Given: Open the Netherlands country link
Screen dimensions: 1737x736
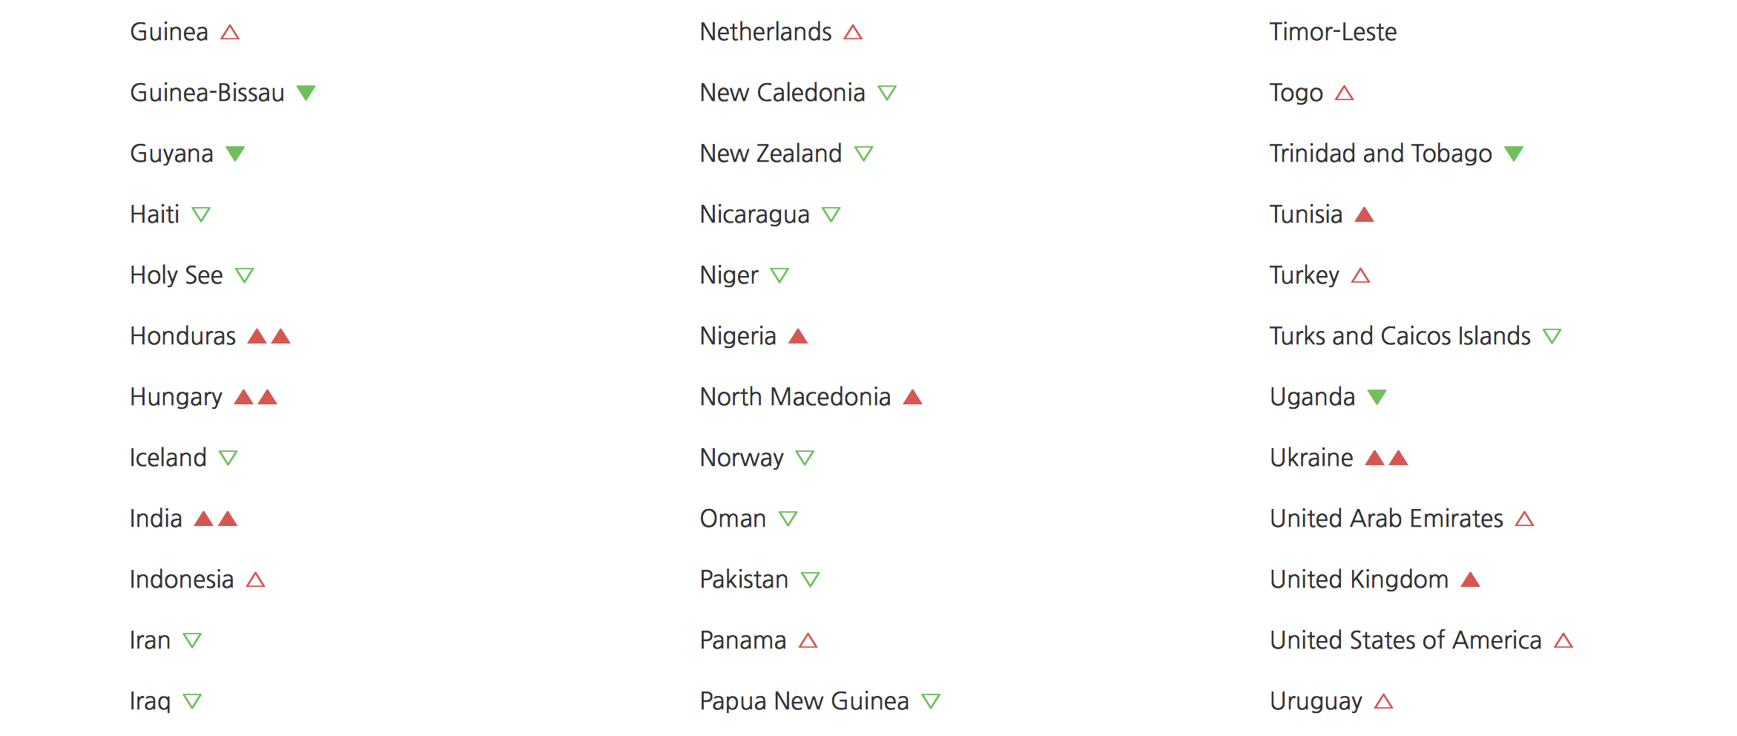Looking at the screenshot, I should pos(765,32).
